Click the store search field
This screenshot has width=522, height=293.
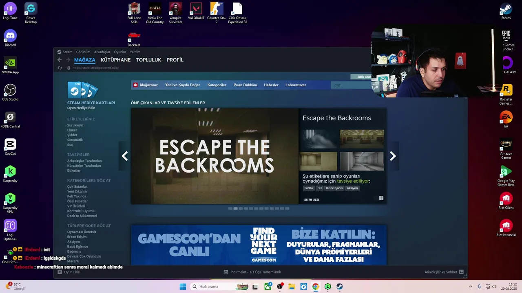(351, 85)
